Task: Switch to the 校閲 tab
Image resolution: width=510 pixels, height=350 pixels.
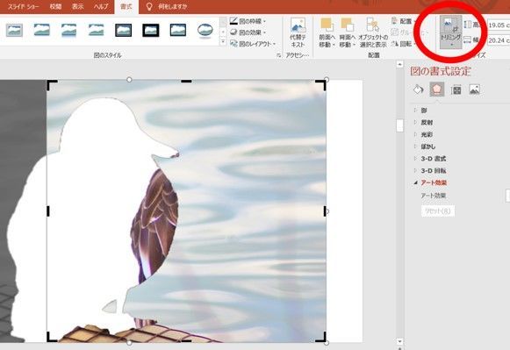Action: [55, 6]
